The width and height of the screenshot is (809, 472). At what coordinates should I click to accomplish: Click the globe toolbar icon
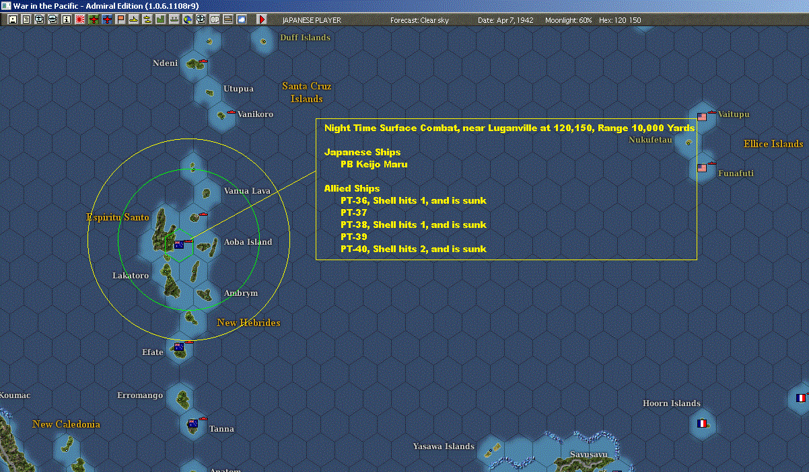(188, 19)
